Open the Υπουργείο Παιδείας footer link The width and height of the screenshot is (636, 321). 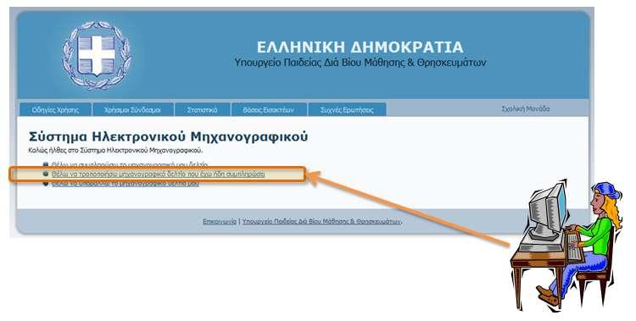point(321,221)
